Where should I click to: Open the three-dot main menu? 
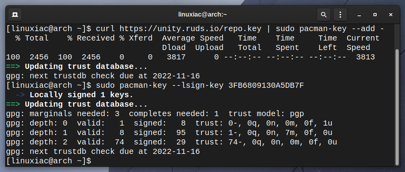click(340, 15)
